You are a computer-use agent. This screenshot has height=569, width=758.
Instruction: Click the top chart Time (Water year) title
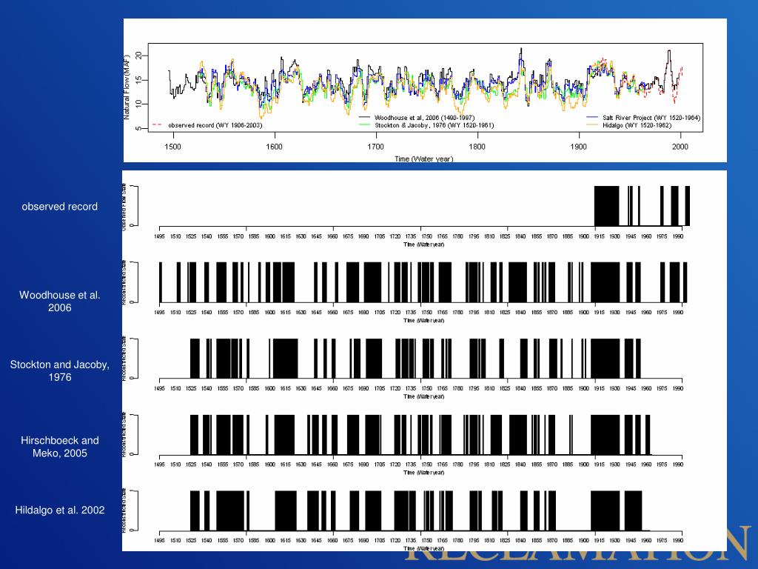click(x=423, y=159)
